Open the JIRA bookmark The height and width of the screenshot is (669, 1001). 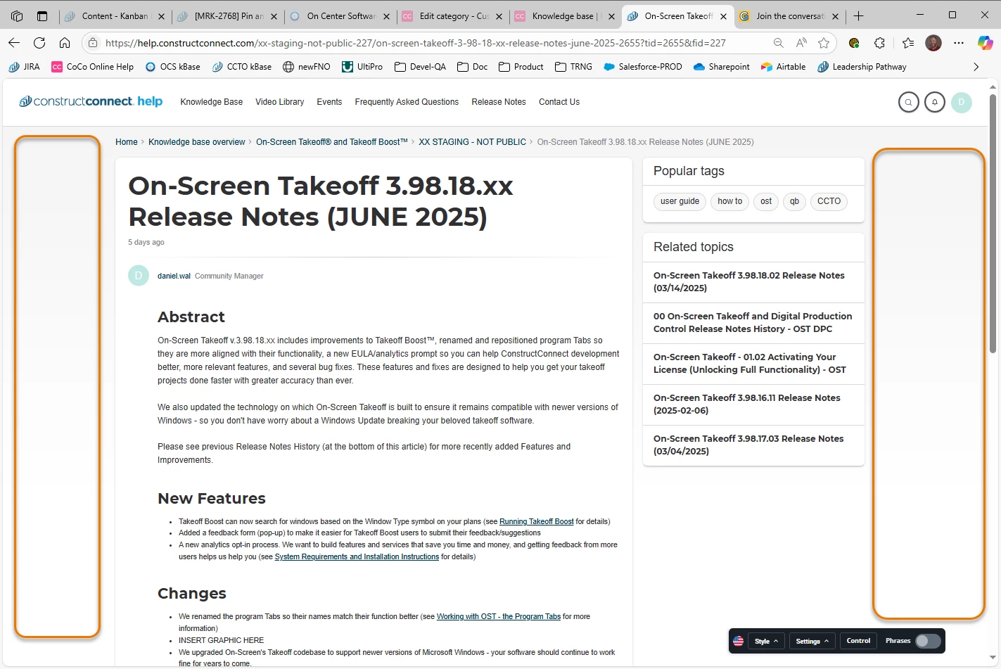tap(24, 67)
